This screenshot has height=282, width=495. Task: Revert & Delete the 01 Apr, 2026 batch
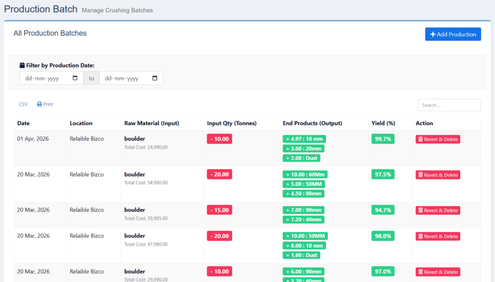point(438,139)
